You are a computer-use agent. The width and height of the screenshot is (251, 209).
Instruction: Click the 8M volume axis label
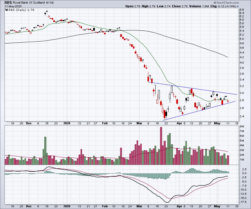[241, 127]
